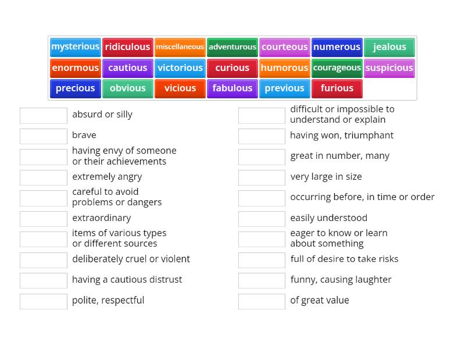465x349 pixels.
Task: Select the answer slot beside "of great value"
Action: click(261, 301)
